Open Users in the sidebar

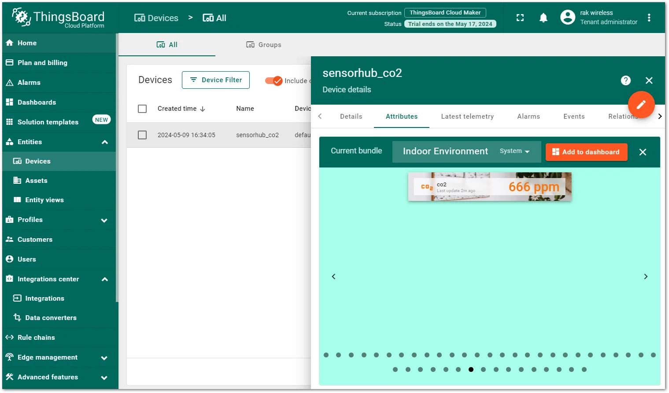click(59, 259)
